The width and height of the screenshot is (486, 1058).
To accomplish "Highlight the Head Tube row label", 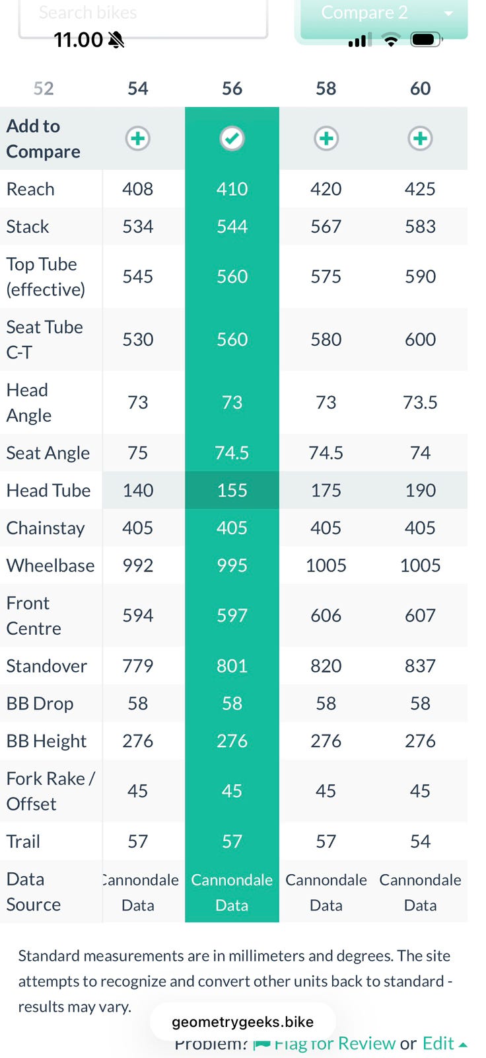I will click(x=48, y=491).
